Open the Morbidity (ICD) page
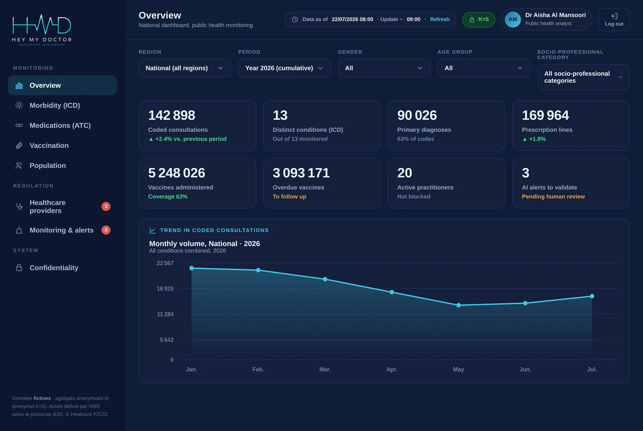The width and height of the screenshot is (643, 431). (63, 105)
